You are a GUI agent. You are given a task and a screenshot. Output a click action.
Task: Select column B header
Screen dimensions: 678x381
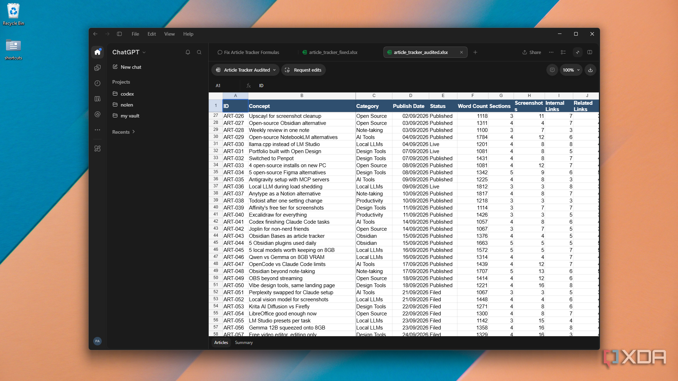[302, 96]
